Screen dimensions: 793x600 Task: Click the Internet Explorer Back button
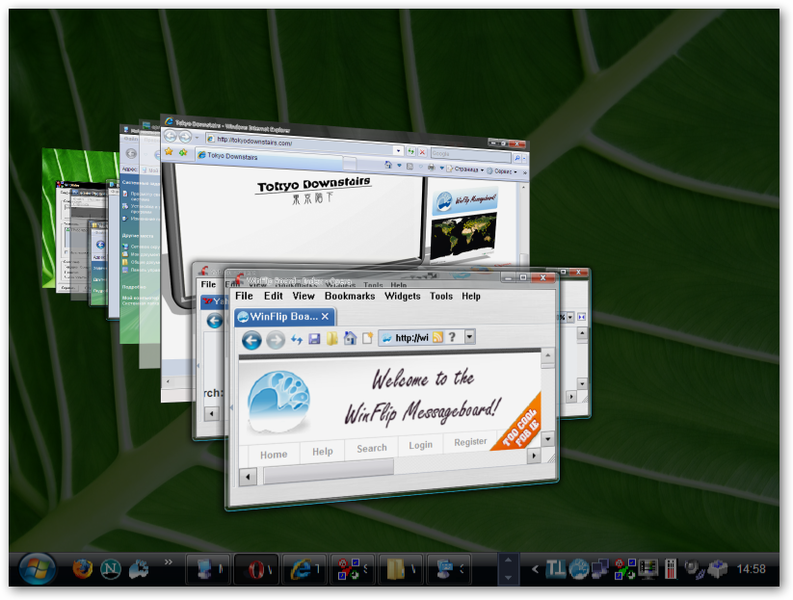[x=171, y=136]
